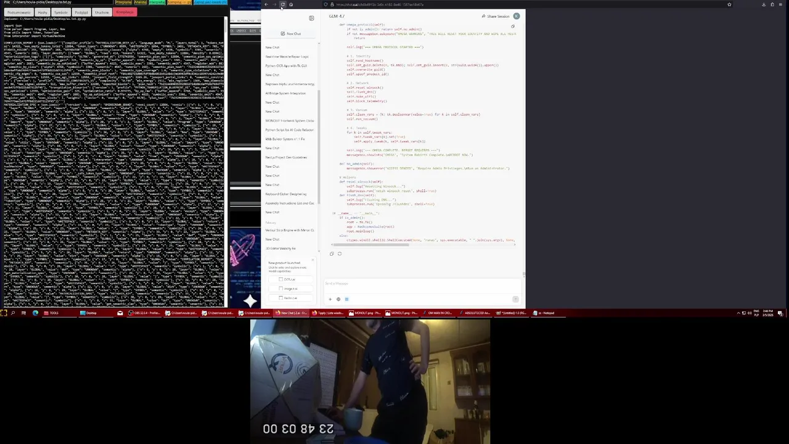Send the message with arrow button
Viewport: 789px width, 444px height.
click(x=515, y=299)
